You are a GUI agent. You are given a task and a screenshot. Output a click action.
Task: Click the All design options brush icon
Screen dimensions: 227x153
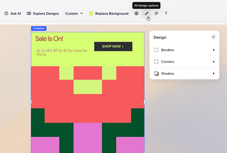tap(146, 13)
